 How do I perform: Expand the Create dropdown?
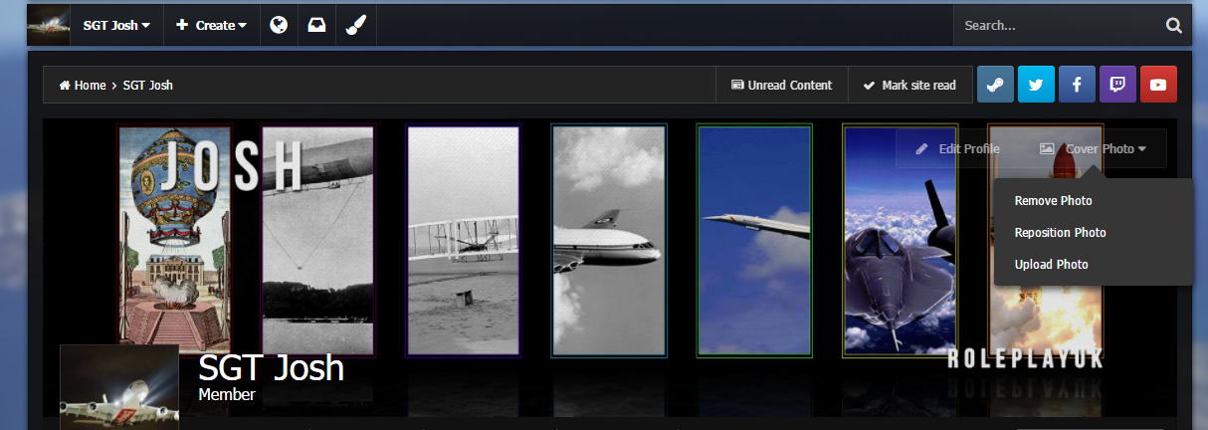pyautogui.click(x=211, y=25)
